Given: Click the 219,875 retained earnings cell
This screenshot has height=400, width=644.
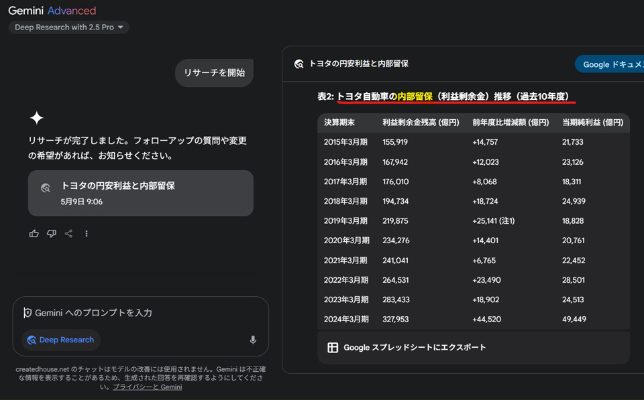Looking at the screenshot, I should [x=395, y=220].
